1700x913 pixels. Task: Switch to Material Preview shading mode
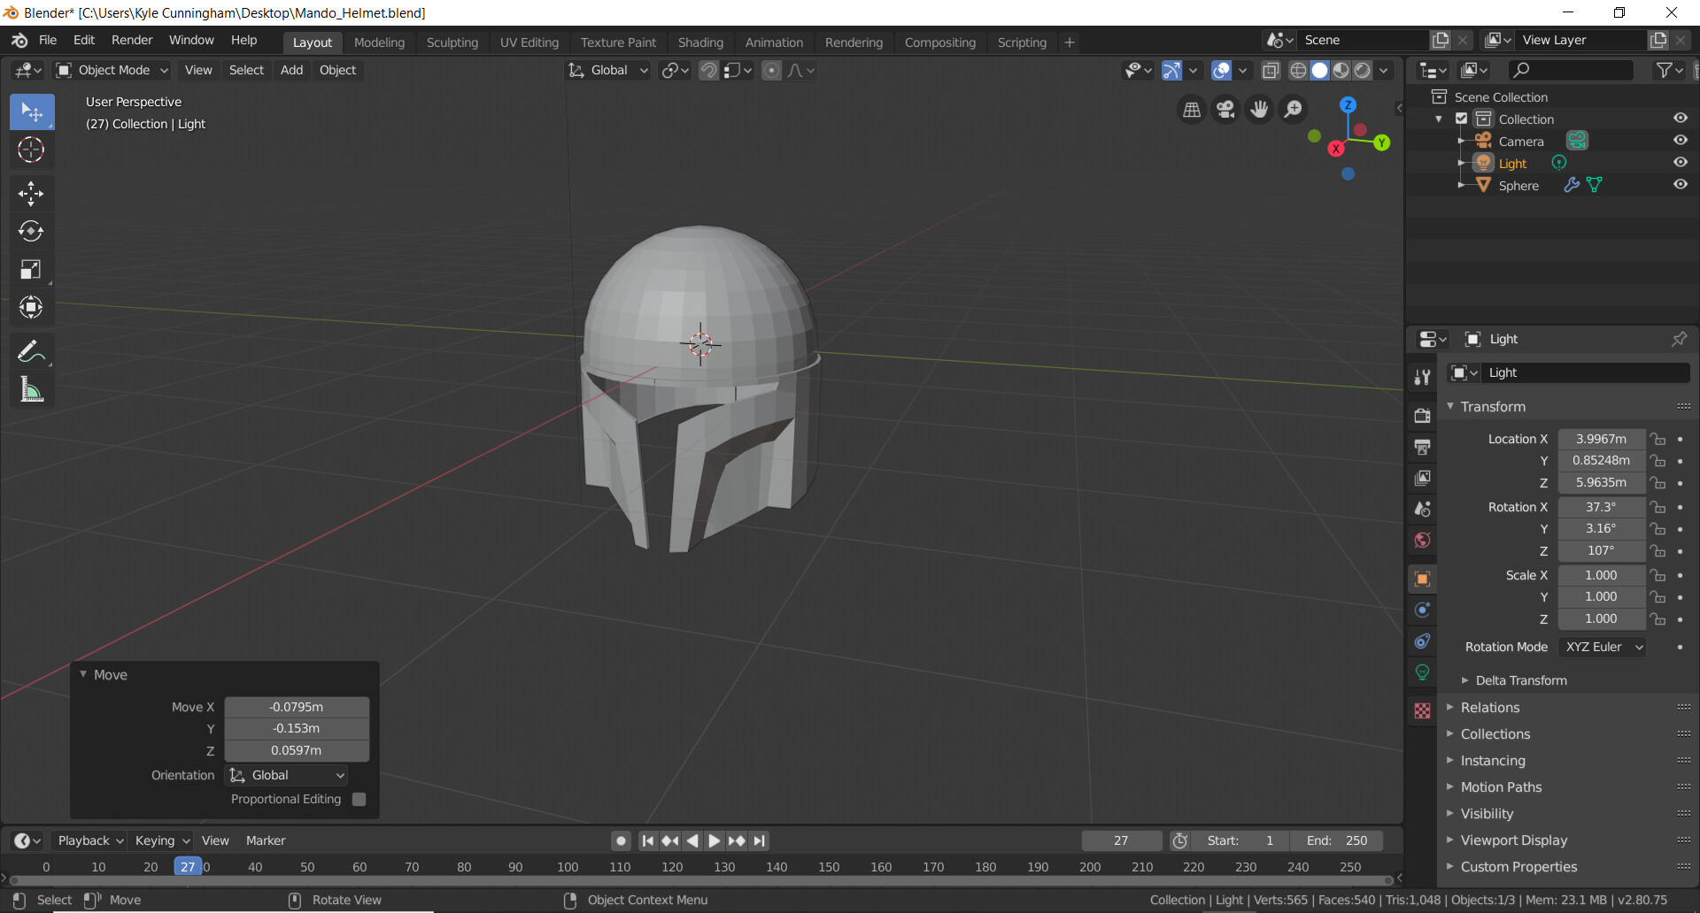point(1342,70)
